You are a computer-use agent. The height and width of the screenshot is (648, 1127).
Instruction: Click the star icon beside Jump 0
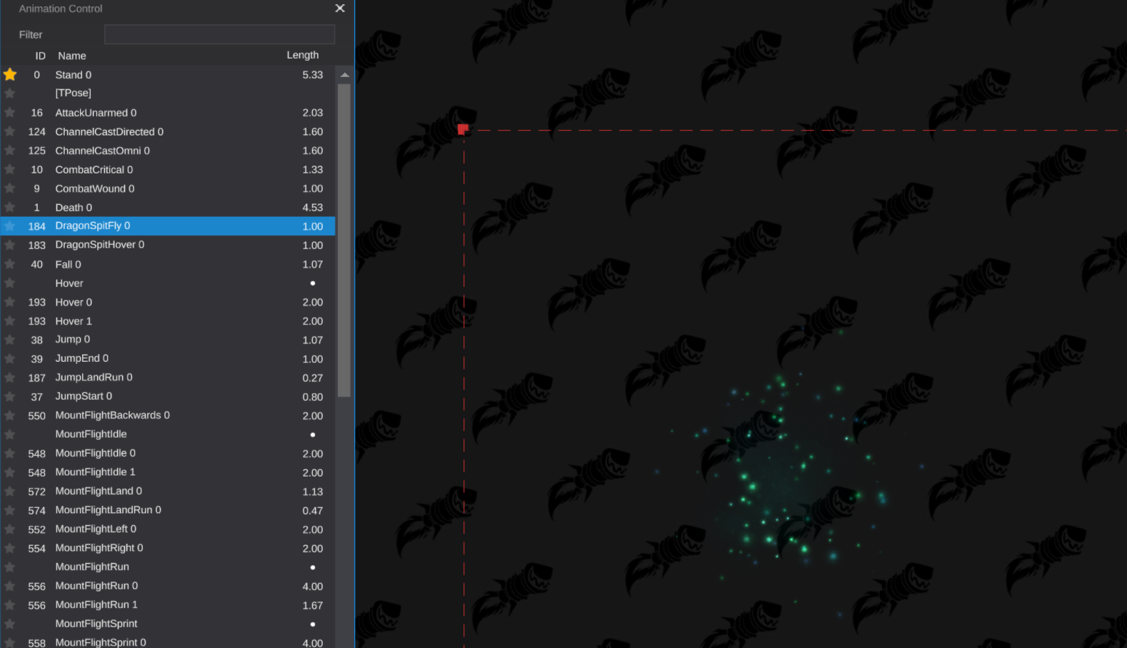[10, 340]
